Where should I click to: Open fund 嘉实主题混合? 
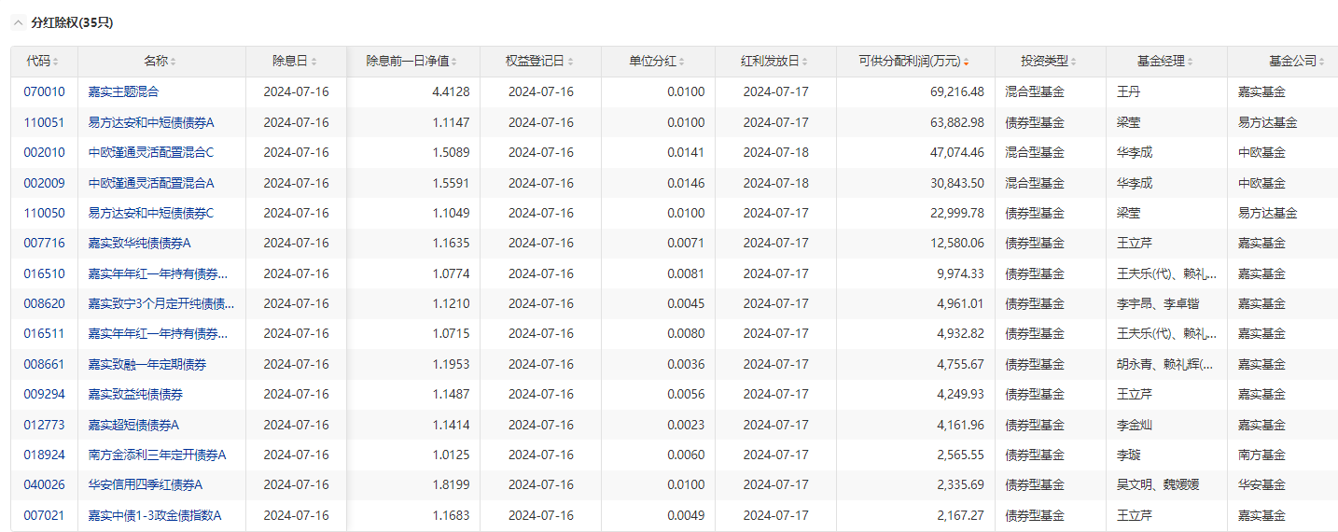click(x=124, y=92)
